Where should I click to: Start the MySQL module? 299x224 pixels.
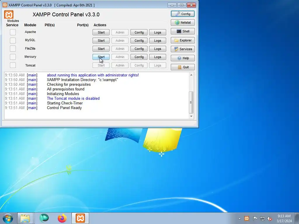pyautogui.click(x=101, y=41)
